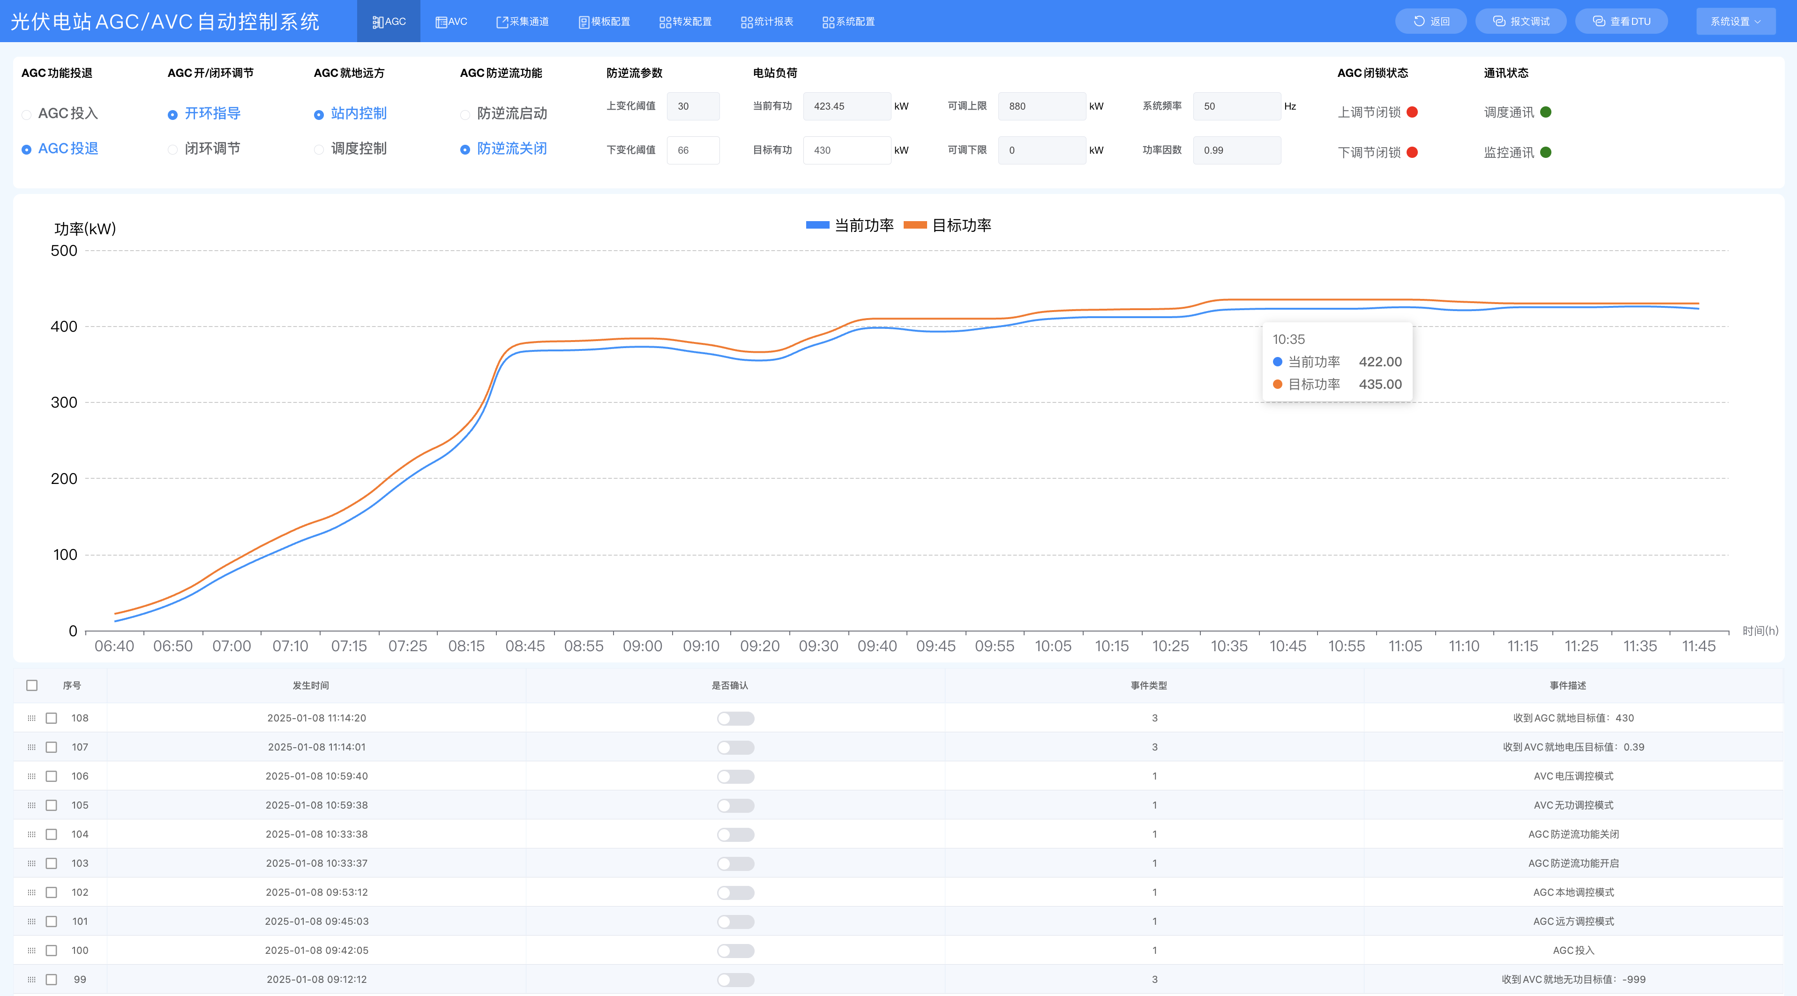This screenshot has height=996, width=1797.
Task: Toggle confirmation switch for event 107
Action: click(x=735, y=747)
